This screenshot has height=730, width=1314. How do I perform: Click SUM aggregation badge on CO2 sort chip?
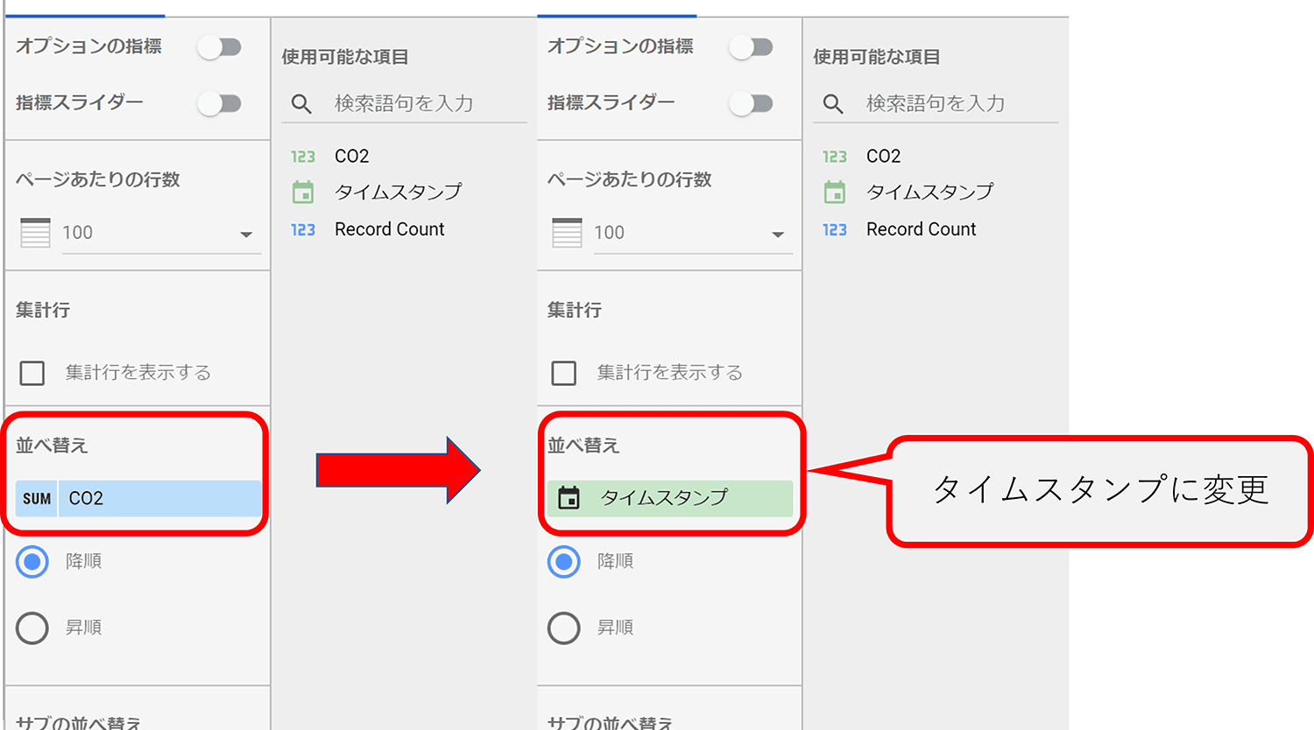click(x=37, y=499)
